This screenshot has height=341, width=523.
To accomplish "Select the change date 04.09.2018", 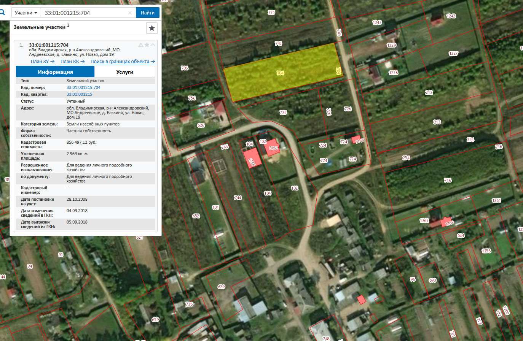I will [77, 211].
